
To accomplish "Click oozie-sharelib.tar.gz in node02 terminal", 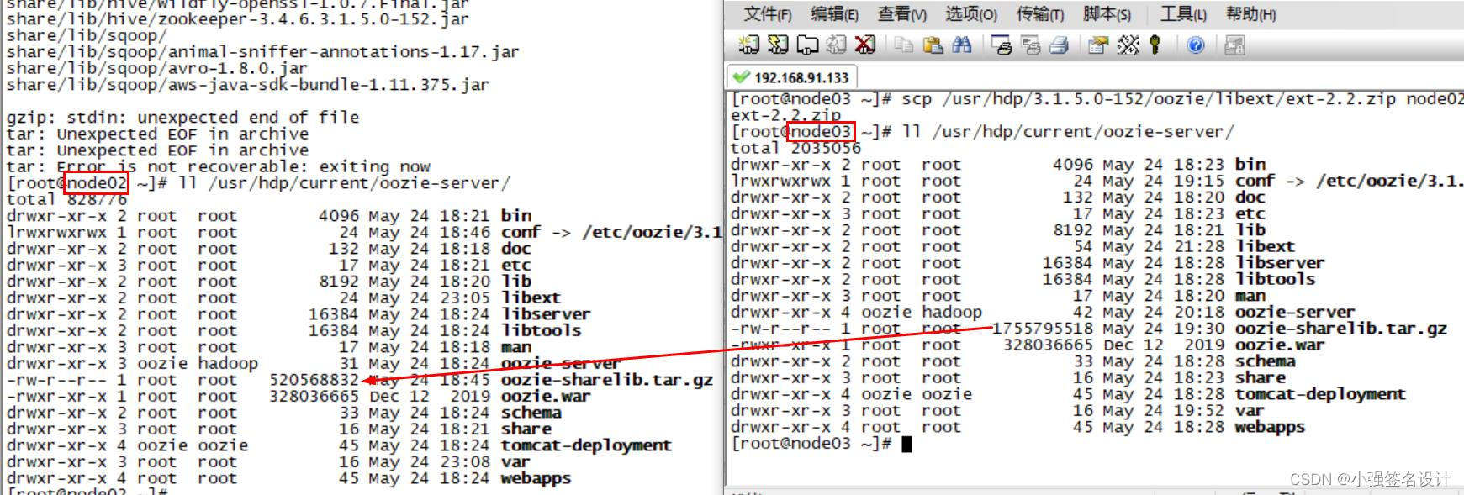I will pos(607,380).
